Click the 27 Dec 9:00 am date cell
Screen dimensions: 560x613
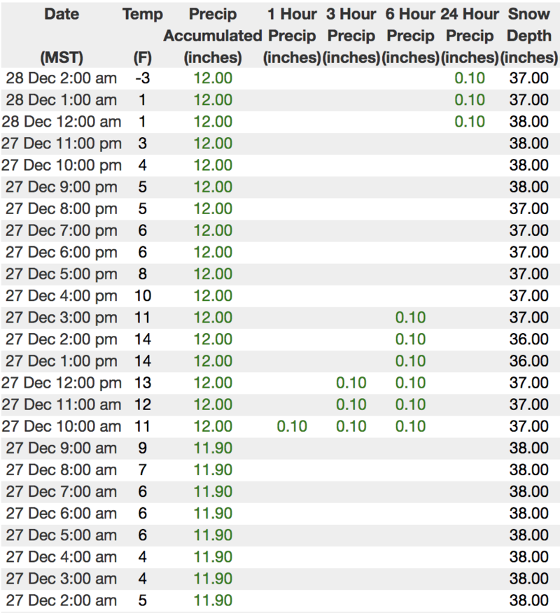pos(61,448)
